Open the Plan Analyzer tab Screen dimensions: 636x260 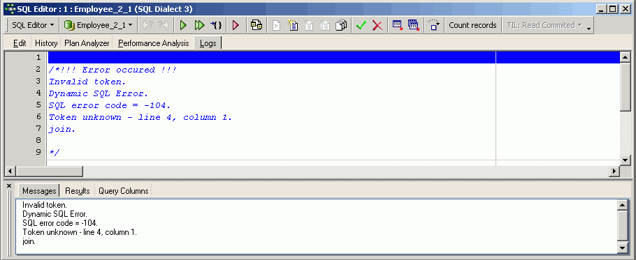pyautogui.click(x=87, y=43)
